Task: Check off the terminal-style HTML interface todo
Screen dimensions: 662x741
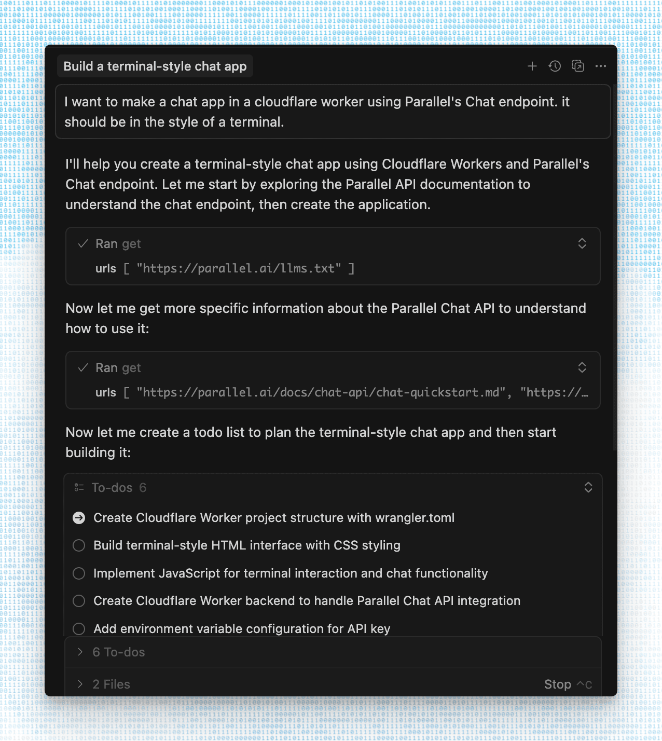Action: tap(78, 545)
